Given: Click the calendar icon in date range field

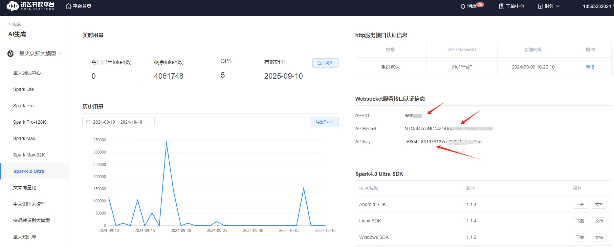Looking at the screenshot, I should [88, 122].
